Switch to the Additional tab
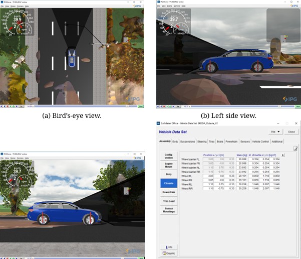301x259 pixels. coord(277,142)
